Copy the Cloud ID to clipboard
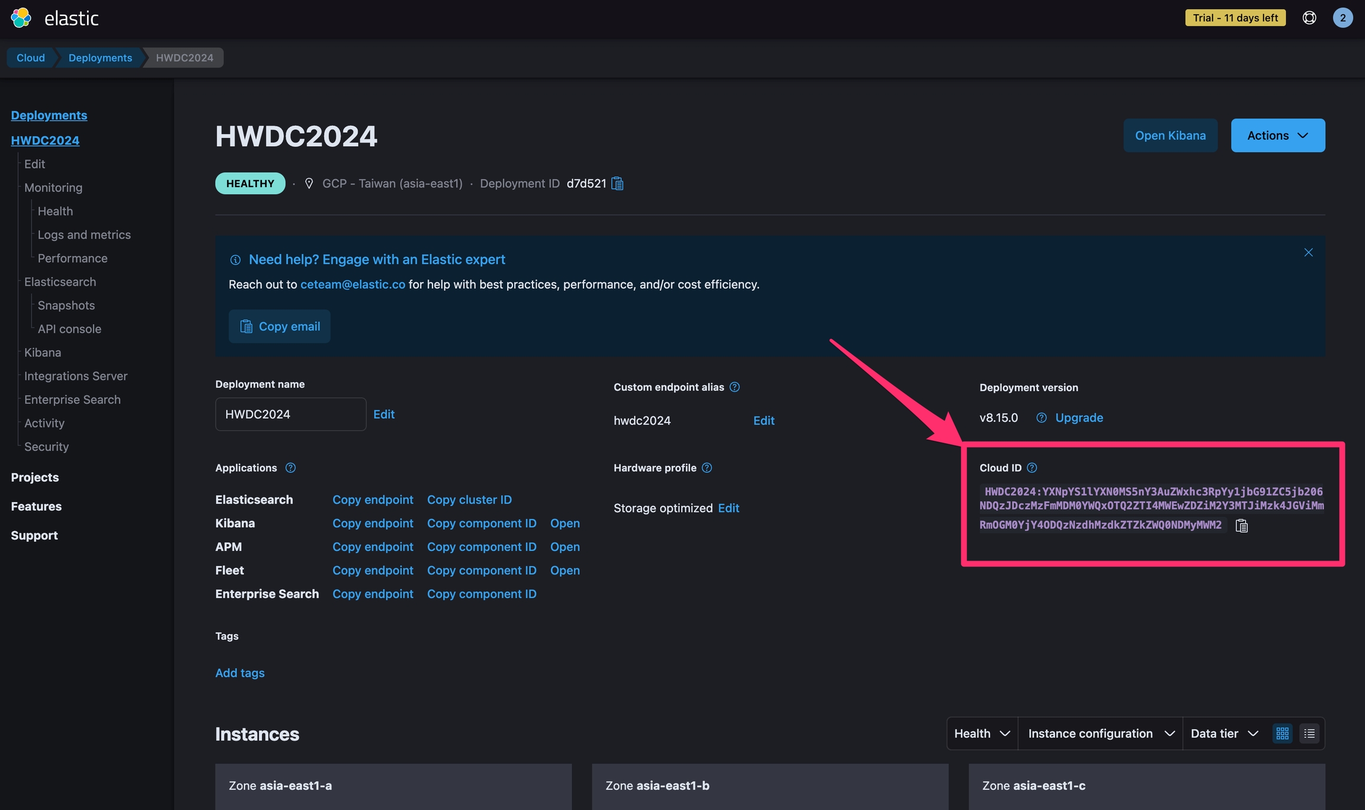 (x=1242, y=526)
